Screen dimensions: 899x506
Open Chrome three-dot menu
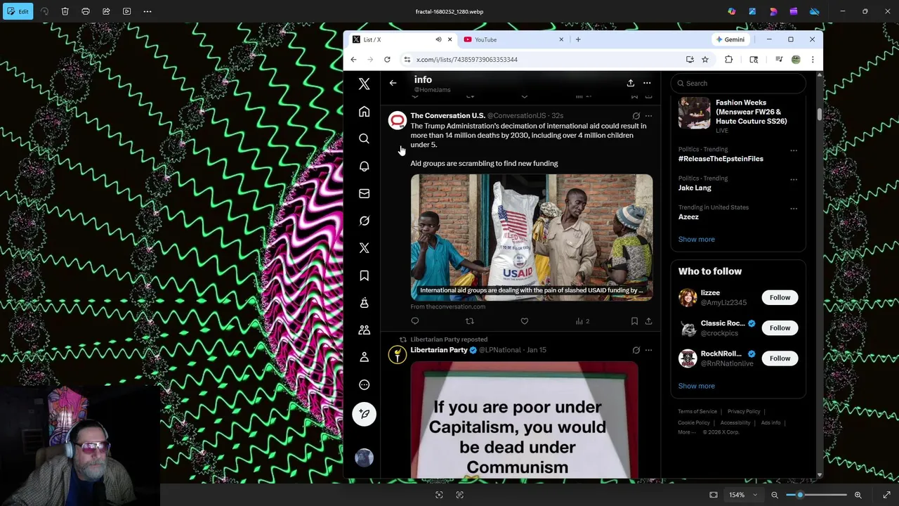tap(813, 60)
